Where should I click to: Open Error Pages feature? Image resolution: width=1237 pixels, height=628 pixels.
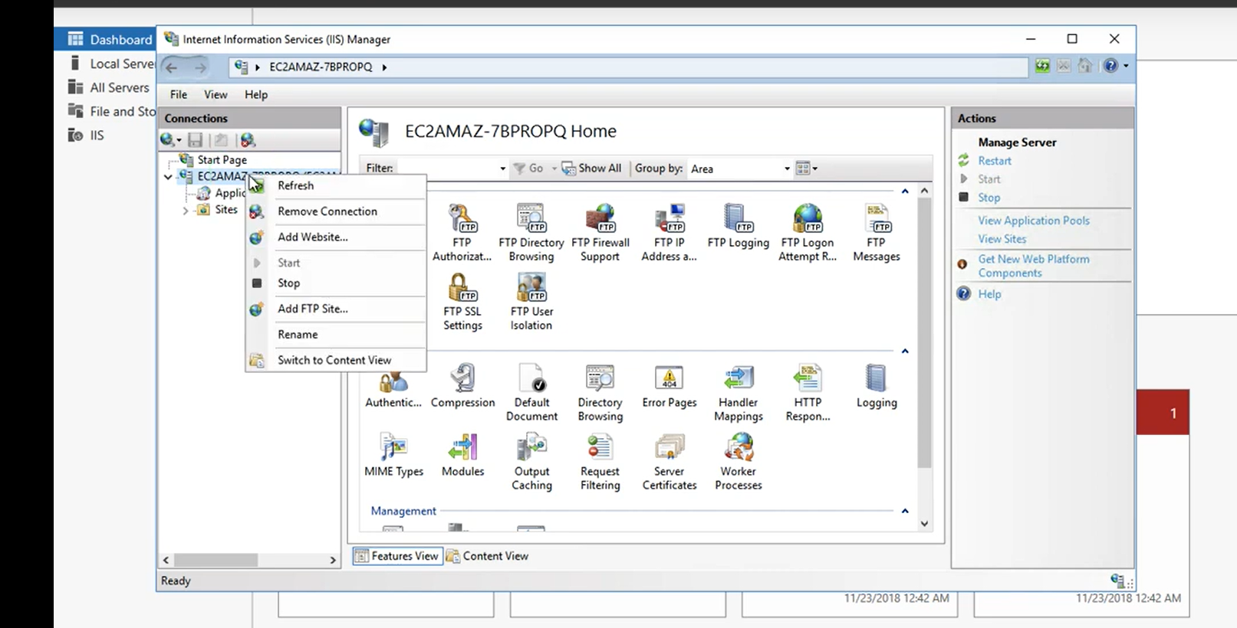point(669,386)
